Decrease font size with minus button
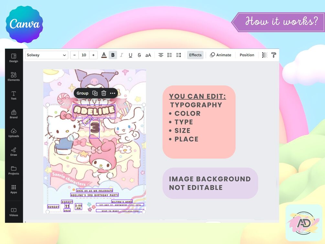Screen dimensions: 325x244 click(x=74, y=55)
